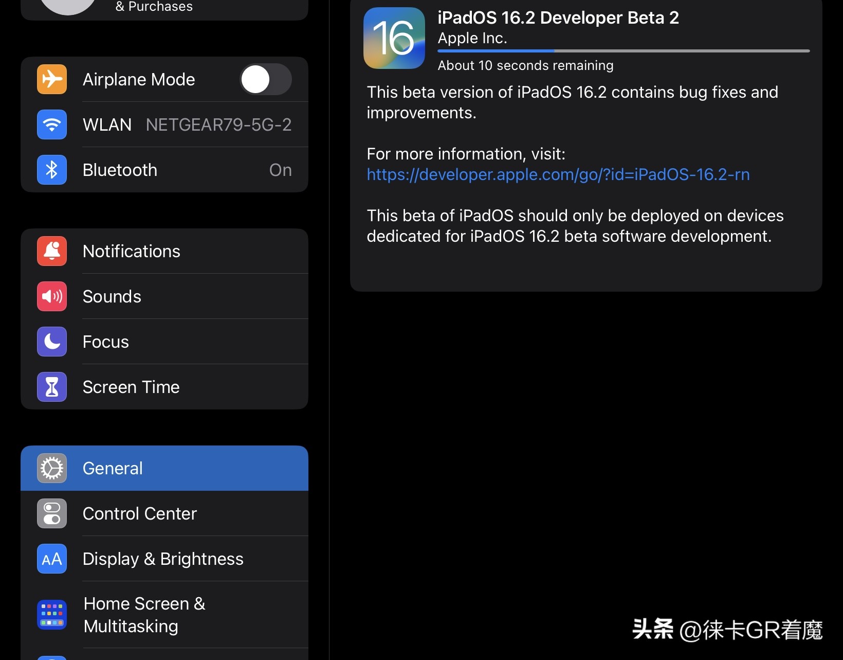Open Control Center settings
Viewport: 843px width, 660px height.
[x=164, y=513]
